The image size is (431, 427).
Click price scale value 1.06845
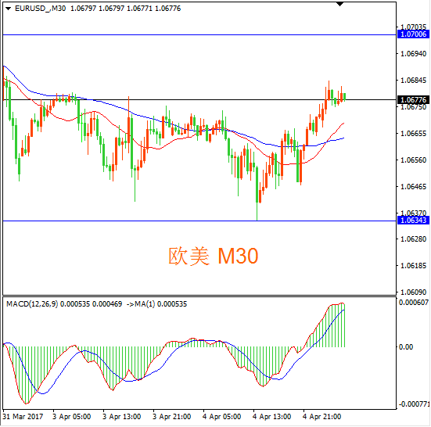pyautogui.click(x=414, y=81)
